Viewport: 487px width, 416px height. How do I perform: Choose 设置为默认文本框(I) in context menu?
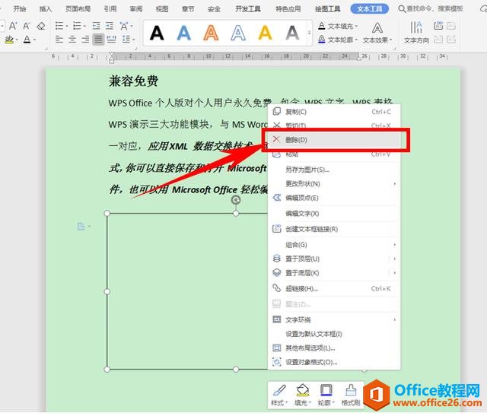coord(334,334)
